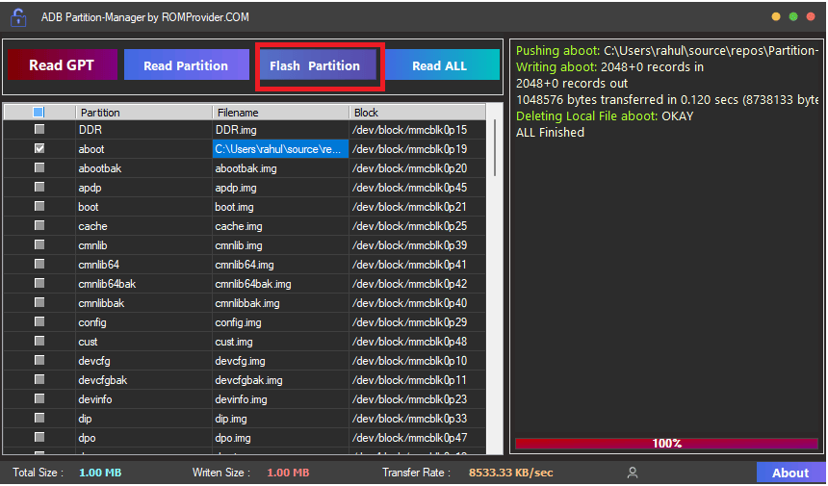Click the padlock app logo icon
828x486 pixels.
coord(18,17)
